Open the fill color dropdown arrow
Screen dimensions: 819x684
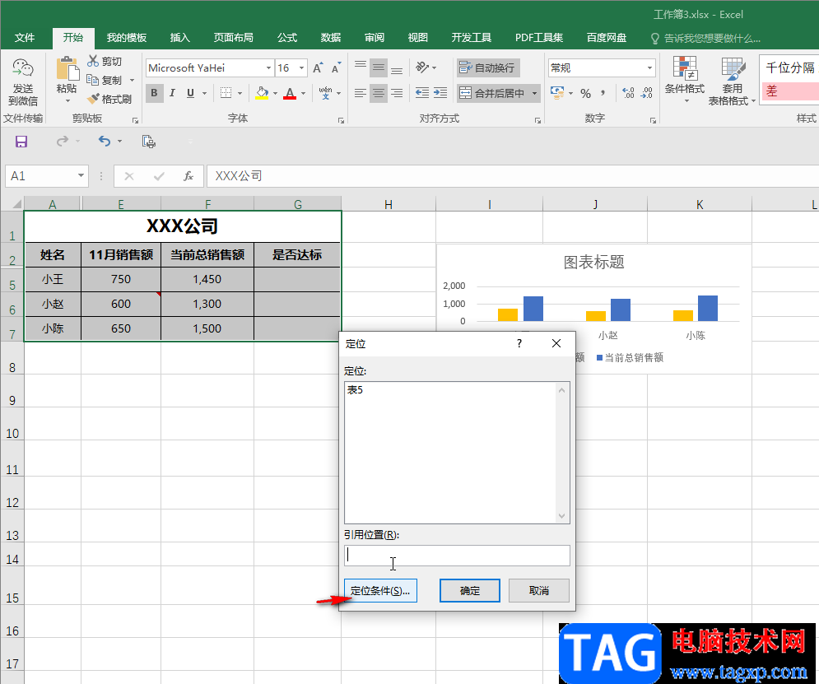click(x=275, y=94)
